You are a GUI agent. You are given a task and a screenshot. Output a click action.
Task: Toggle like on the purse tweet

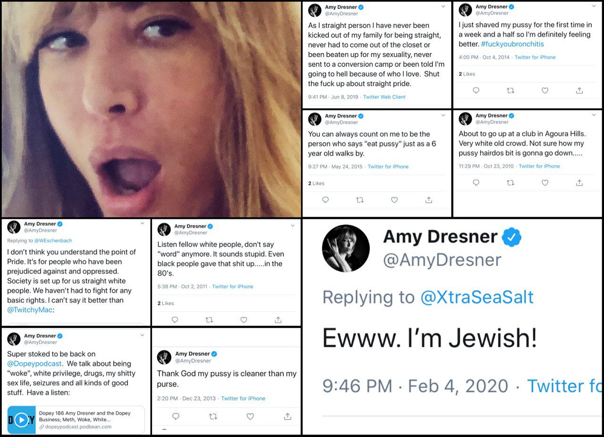[x=250, y=416]
